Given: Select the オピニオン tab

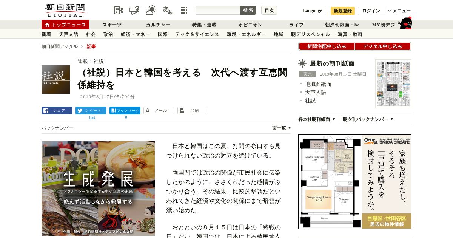Looking at the screenshot, I should (x=250, y=25).
